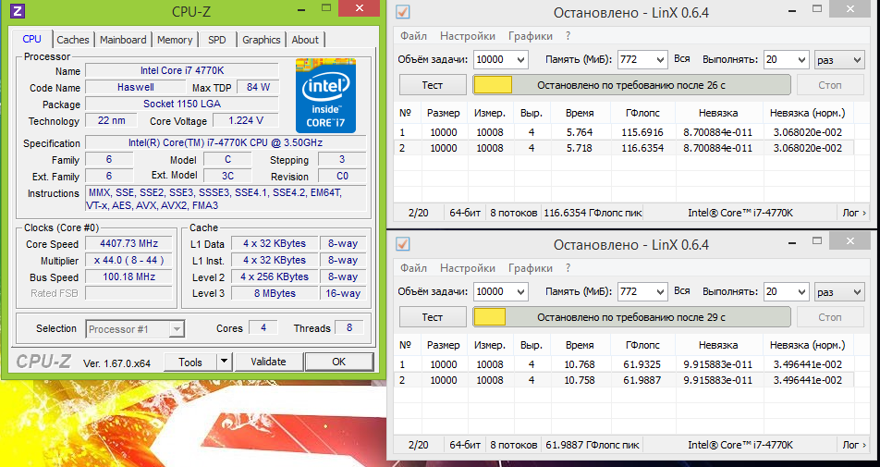
Task: Open the ? menu in upper LinX window
Action: (x=568, y=36)
